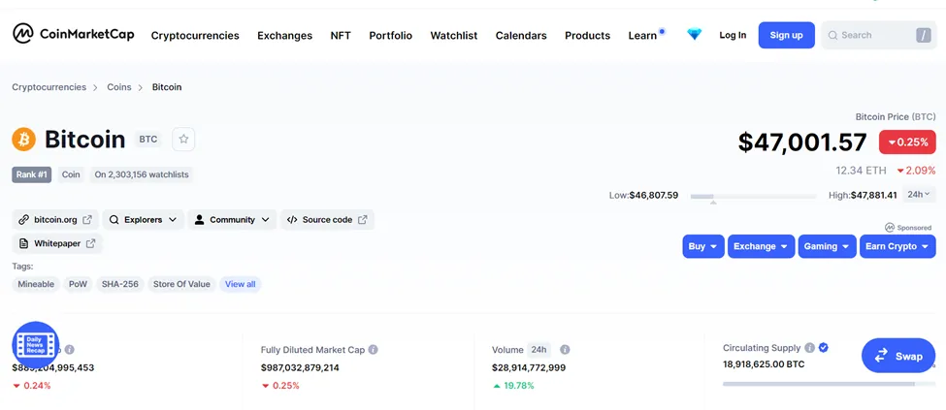Click the Coin badge
This screenshot has width=946, height=410.
point(71,174)
